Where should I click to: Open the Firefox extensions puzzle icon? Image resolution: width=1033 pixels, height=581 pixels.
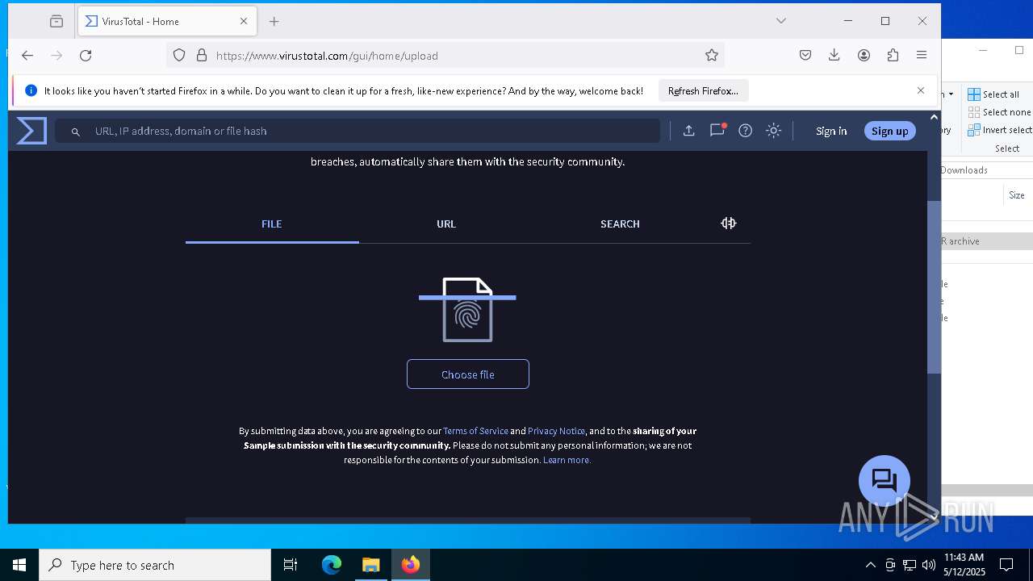pyautogui.click(x=893, y=55)
